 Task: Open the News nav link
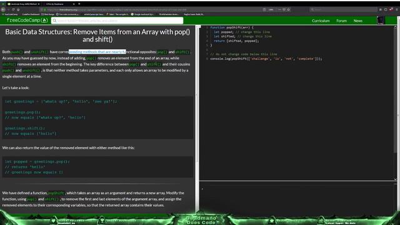click(358, 21)
